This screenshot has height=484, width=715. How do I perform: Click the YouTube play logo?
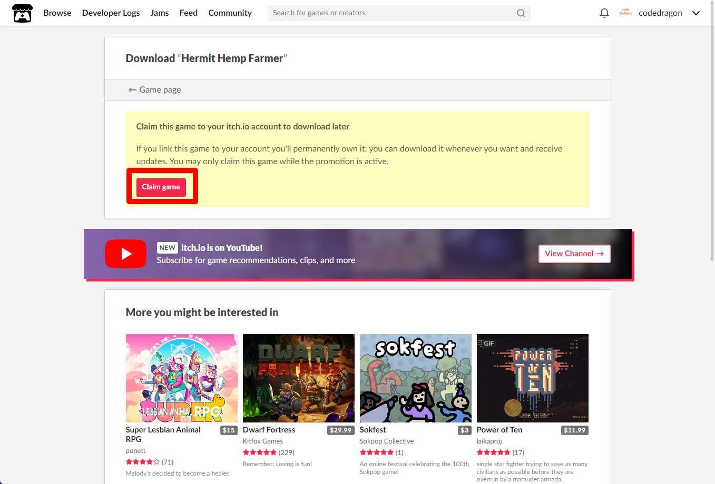[125, 254]
